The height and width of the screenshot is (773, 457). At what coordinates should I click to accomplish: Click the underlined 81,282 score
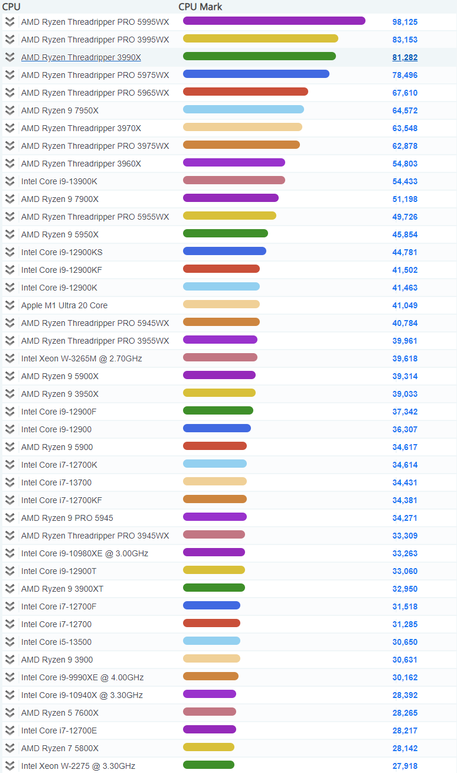tap(405, 57)
